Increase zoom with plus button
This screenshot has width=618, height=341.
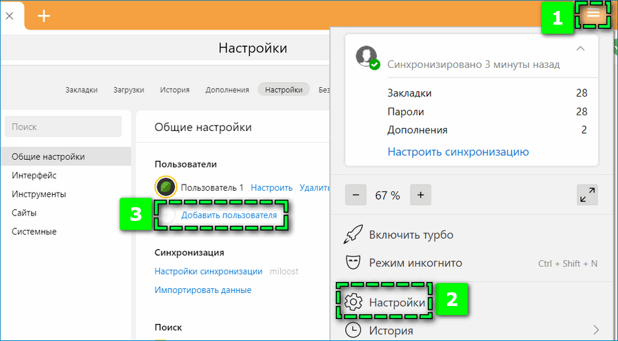420,195
